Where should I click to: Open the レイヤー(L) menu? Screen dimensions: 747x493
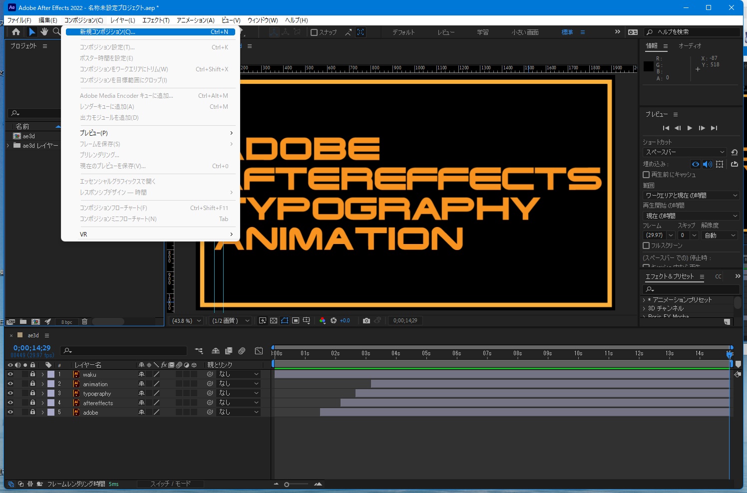pos(122,20)
